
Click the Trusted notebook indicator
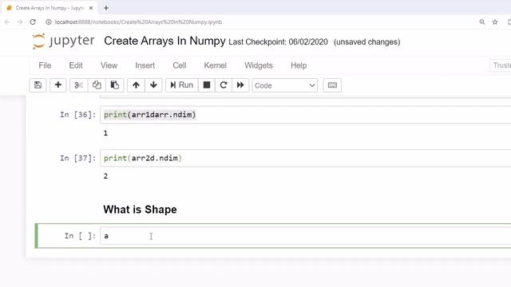[501, 65]
